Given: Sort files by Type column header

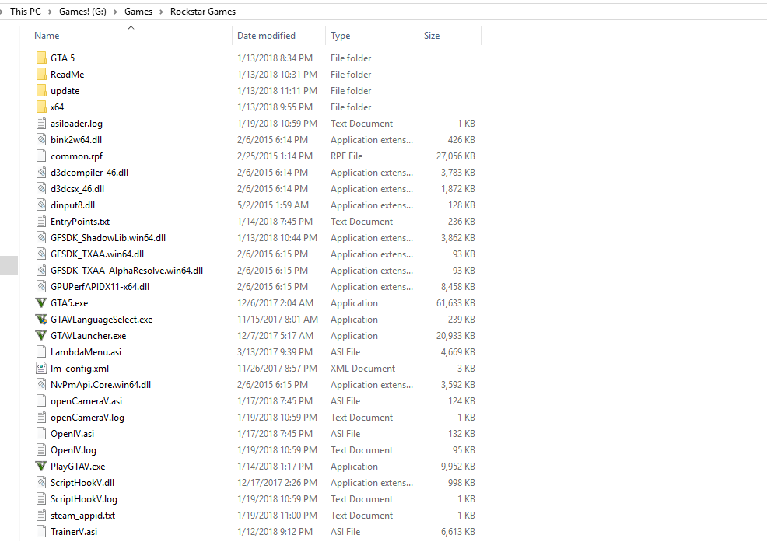Looking at the screenshot, I should (341, 36).
